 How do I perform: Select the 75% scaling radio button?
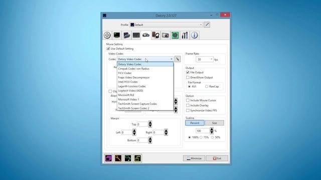[x=201, y=137]
